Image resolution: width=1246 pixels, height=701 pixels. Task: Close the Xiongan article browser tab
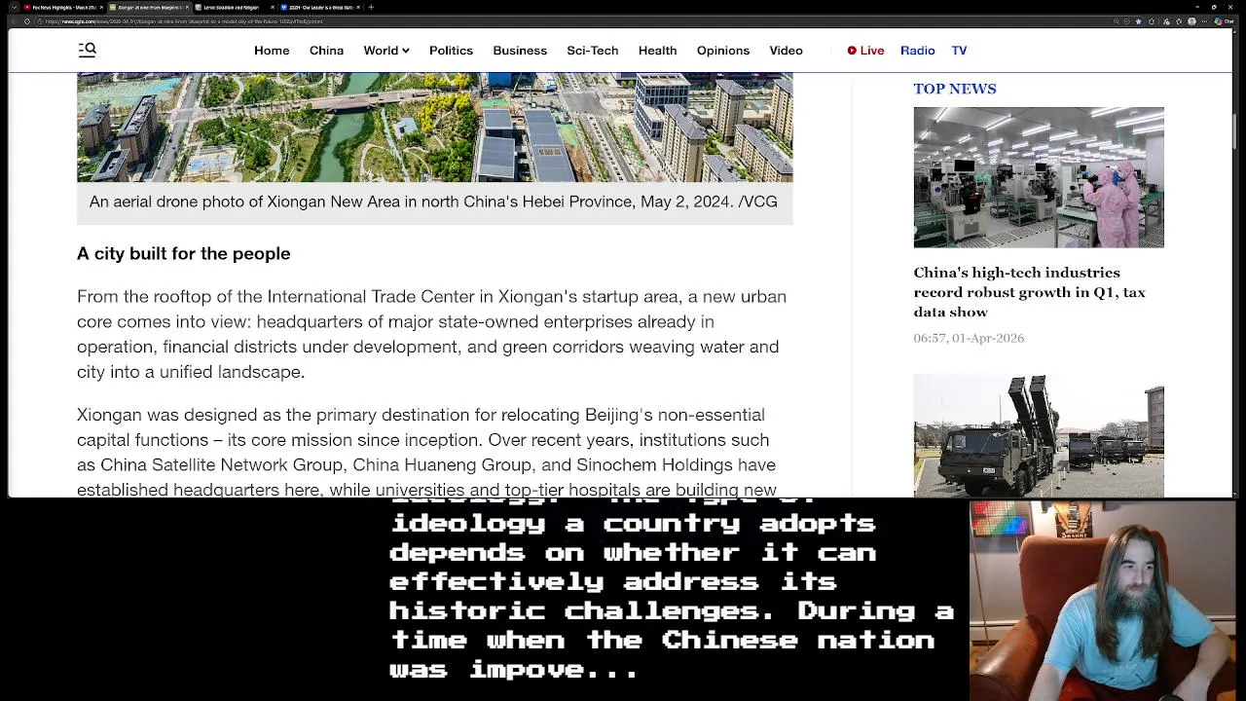pos(187,7)
